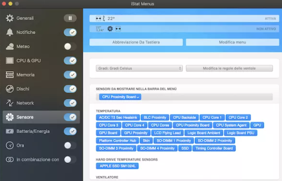Select the SO-DIMM 2 Proximity sensor
The height and width of the screenshot is (181, 282).
tap(215, 141)
